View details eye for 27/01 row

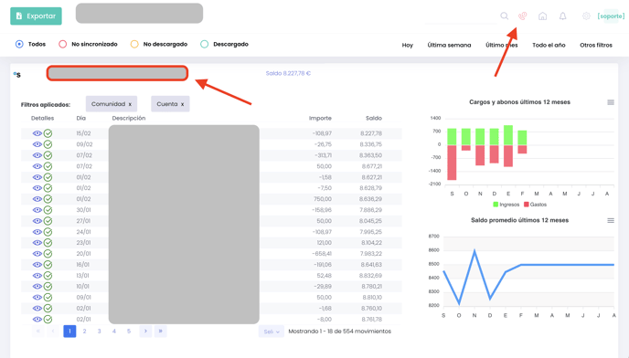(37, 221)
